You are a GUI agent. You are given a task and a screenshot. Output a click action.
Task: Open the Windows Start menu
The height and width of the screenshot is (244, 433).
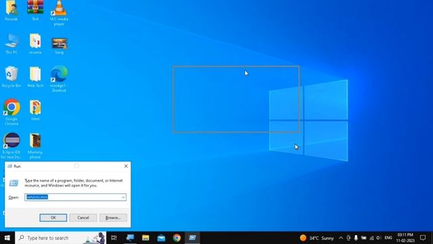pyautogui.click(x=7, y=238)
